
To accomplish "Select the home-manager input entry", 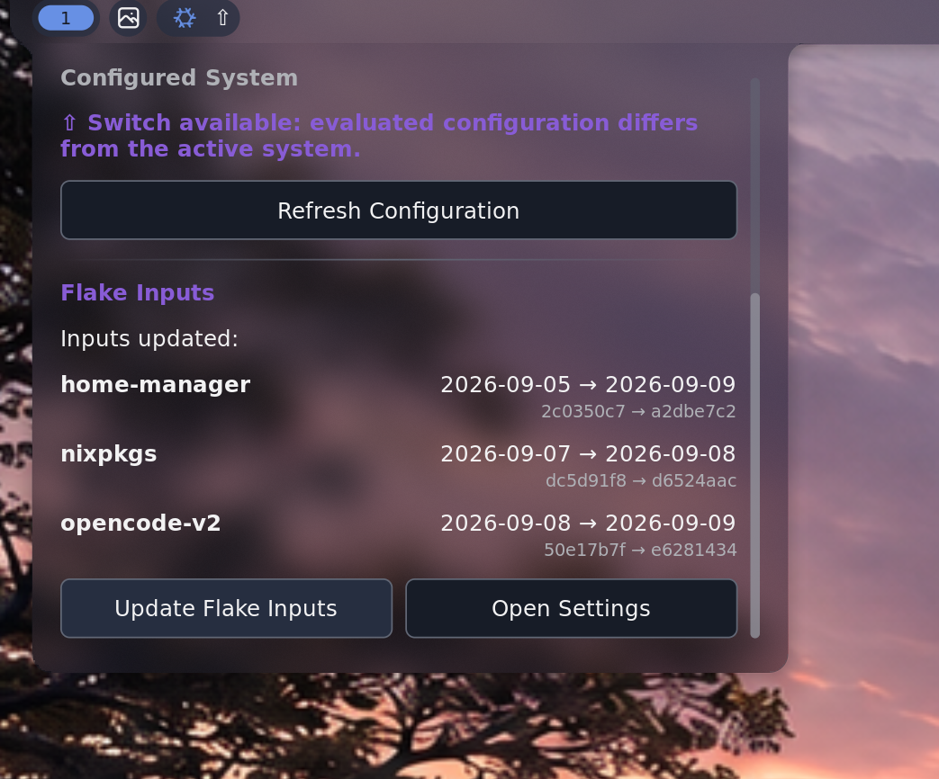I will (399, 398).
